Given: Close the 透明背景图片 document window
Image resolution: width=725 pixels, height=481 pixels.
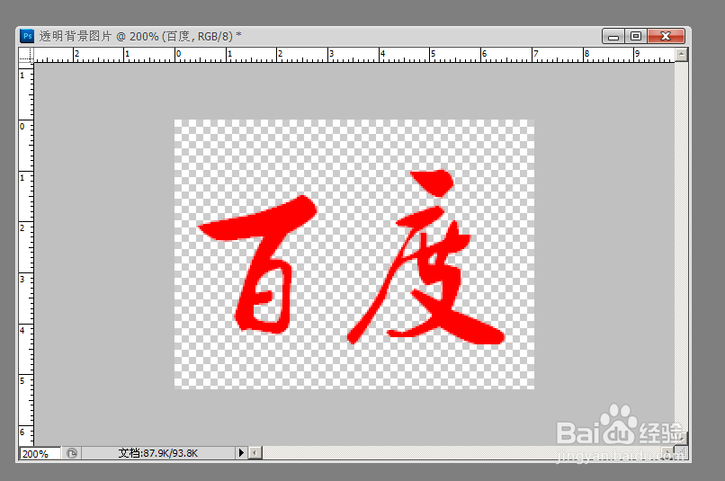Looking at the screenshot, I should click(666, 36).
